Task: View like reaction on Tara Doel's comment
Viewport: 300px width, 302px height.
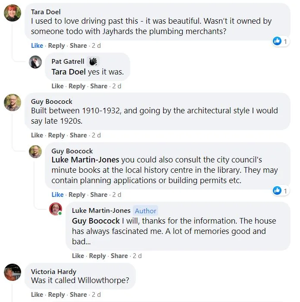Action: (280, 41)
